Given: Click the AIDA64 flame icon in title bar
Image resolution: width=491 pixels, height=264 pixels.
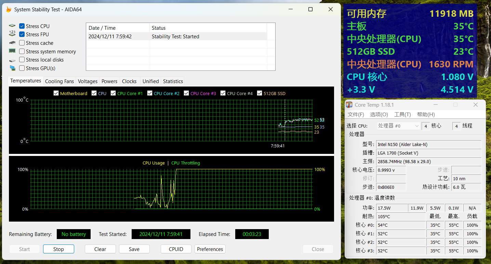Looking at the screenshot, I should pos(9,10).
